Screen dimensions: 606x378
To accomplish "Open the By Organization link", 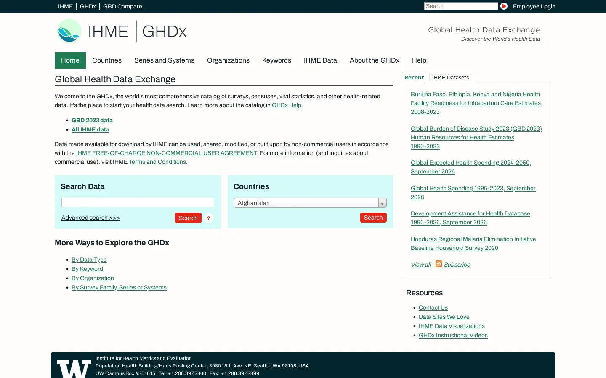I will [x=93, y=278].
